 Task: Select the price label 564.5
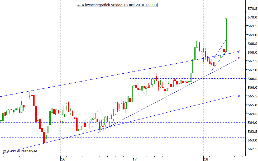252,114
